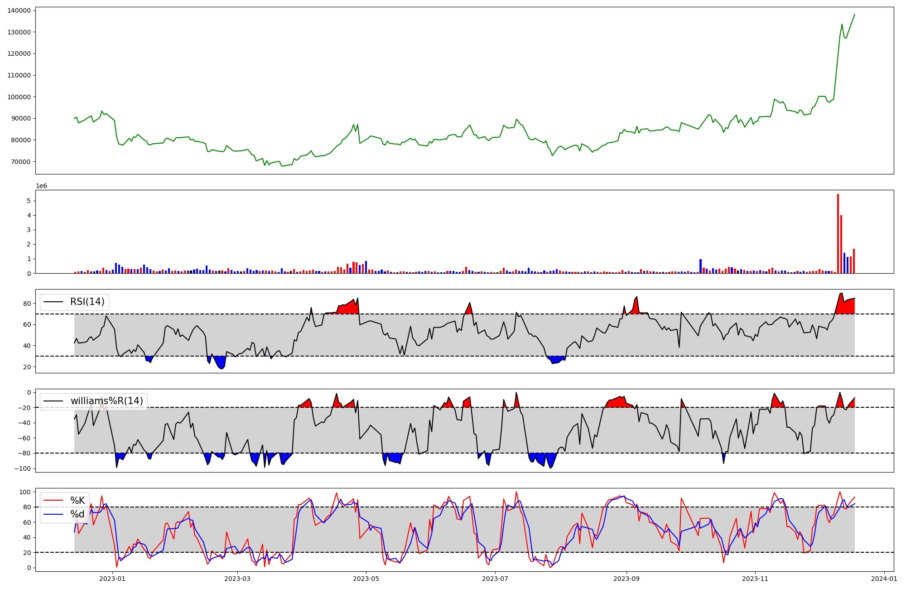Click the 2023-03 x-axis date label
The height and width of the screenshot is (589, 906).
point(237,579)
